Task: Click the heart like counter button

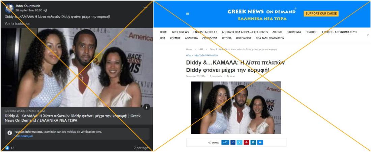Action: pos(225,142)
